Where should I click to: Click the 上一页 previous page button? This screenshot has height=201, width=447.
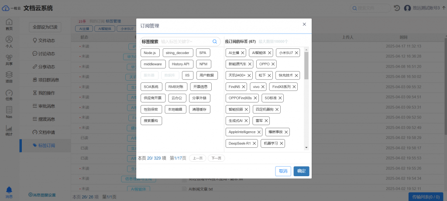point(197,158)
